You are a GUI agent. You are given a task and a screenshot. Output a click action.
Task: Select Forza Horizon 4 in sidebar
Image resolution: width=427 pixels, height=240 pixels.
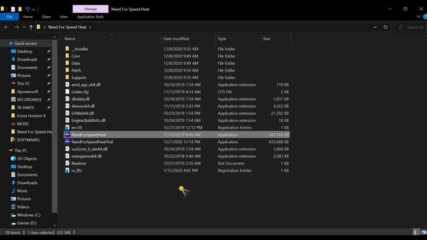tap(31, 115)
